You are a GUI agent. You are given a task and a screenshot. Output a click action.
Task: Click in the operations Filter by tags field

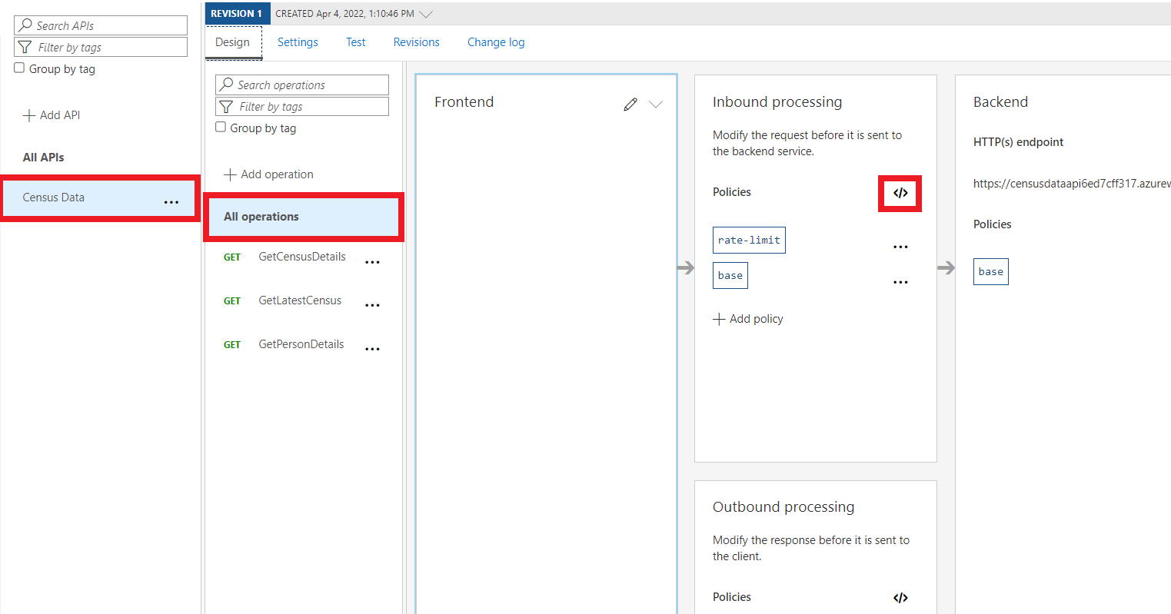pos(302,106)
